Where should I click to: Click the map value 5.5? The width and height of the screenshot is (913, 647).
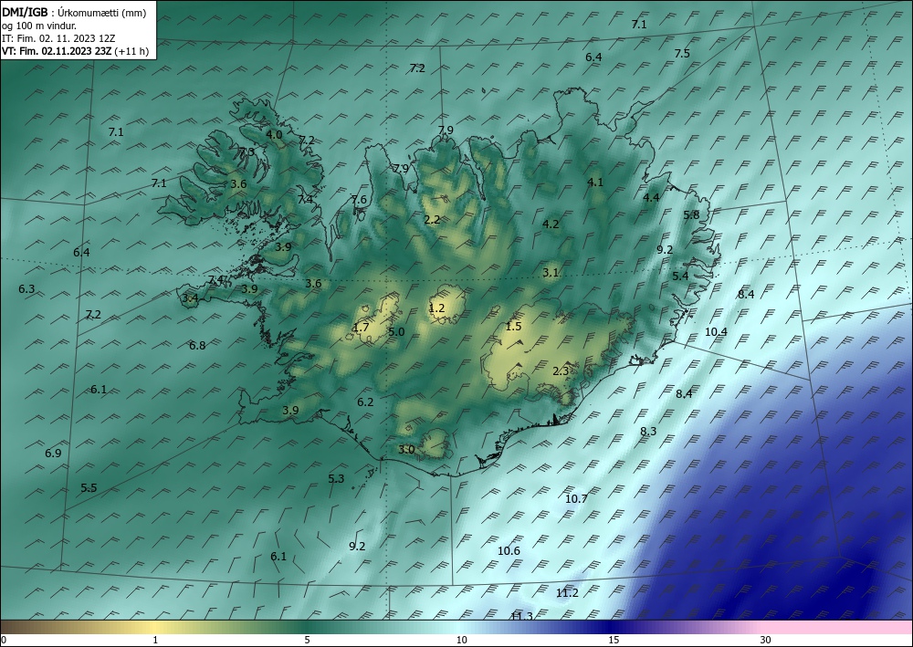(x=89, y=487)
